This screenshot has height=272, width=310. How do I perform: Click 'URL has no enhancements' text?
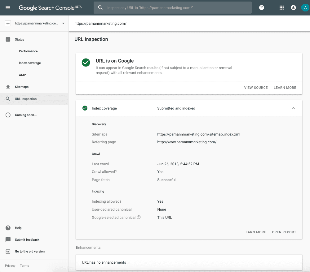pos(104,262)
